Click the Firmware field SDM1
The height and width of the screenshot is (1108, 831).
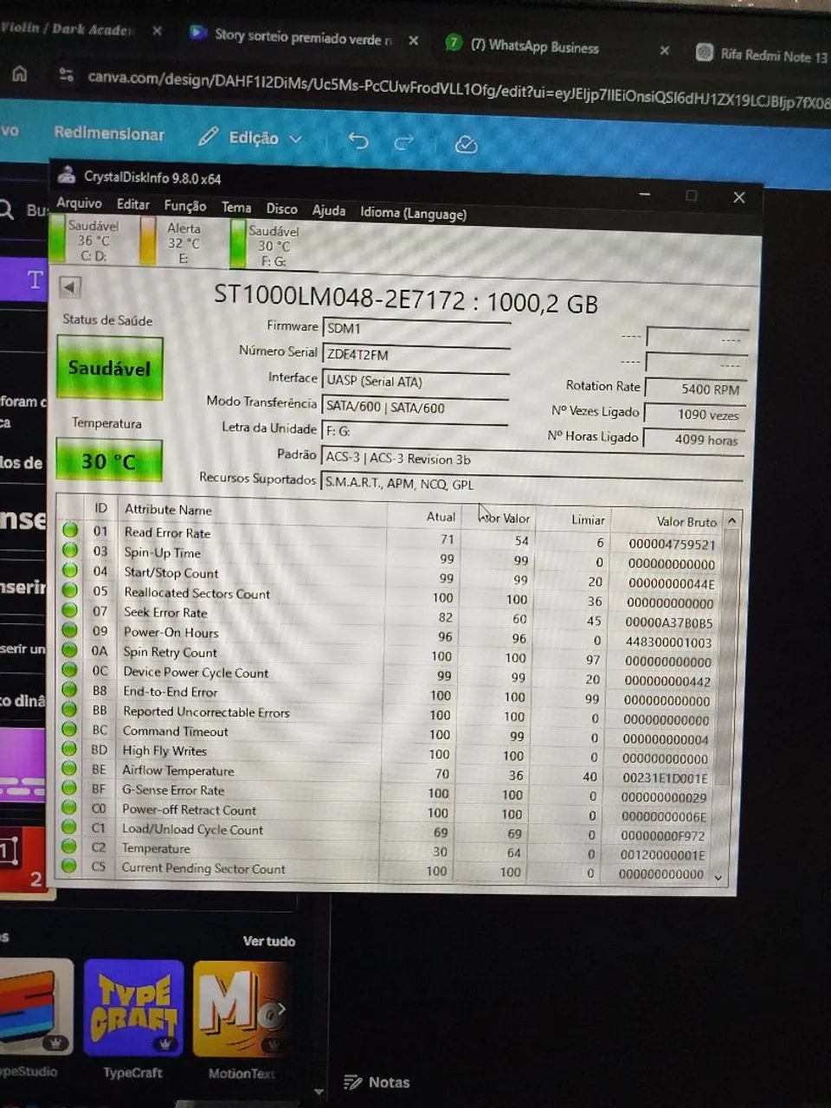click(415, 329)
